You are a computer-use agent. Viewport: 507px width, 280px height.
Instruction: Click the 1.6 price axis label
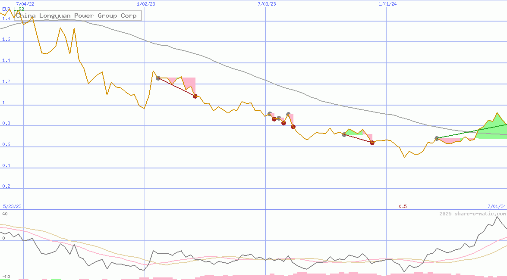pos(6,39)
